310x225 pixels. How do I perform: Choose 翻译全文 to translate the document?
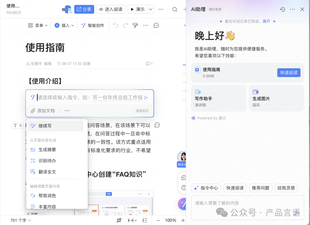(x=47, y=172)
